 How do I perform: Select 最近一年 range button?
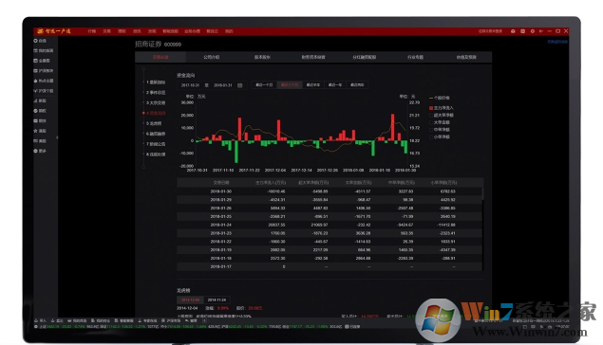[335, 85]
